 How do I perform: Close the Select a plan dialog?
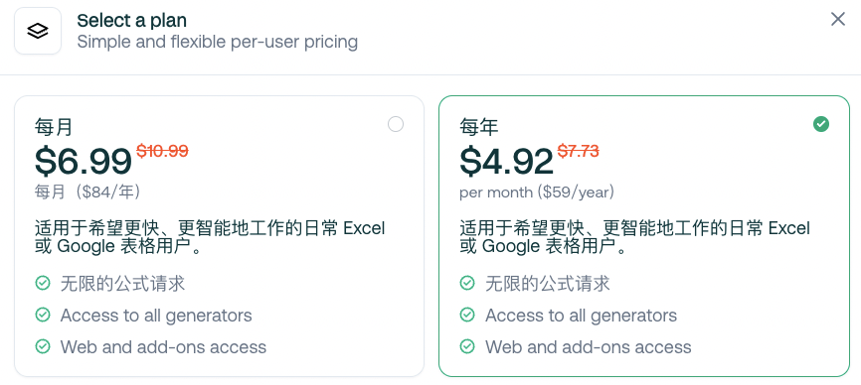[837, 19]
